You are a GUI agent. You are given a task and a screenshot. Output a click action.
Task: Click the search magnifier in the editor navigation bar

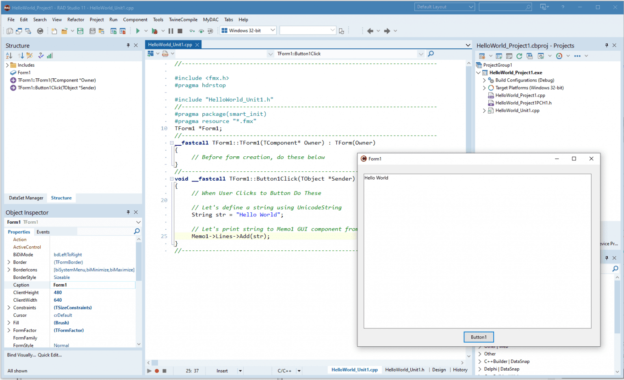tap(431, 54)
